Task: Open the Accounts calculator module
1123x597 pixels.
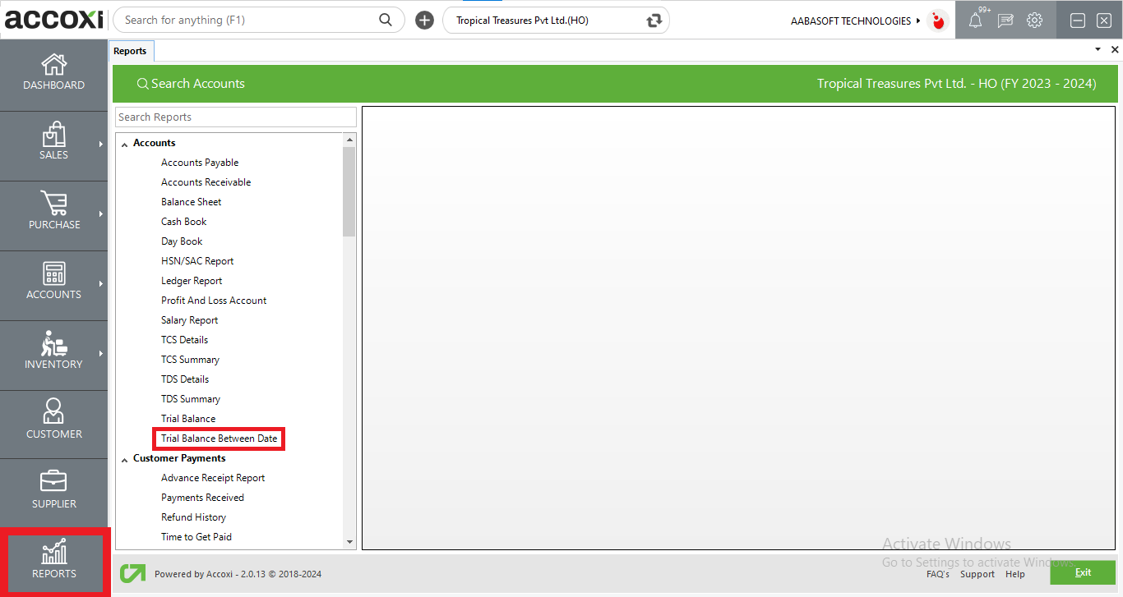Action: point(53,274)
